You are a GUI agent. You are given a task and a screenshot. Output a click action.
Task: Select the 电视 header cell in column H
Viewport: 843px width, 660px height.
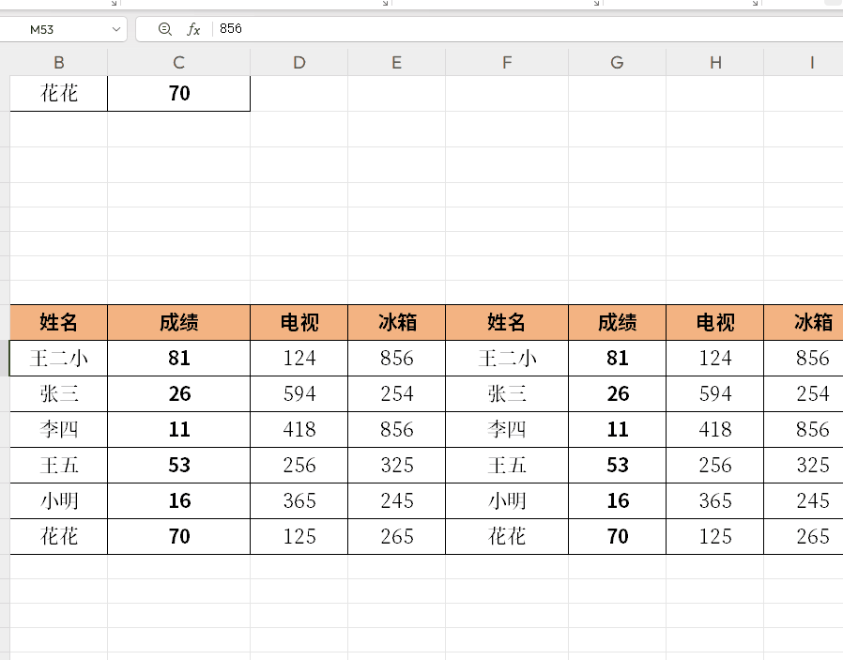(x=715, y=322)
